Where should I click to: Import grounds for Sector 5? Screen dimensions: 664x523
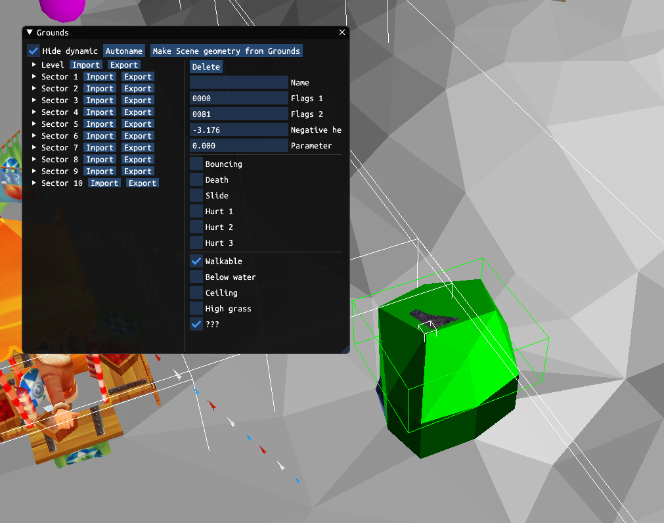pos(100,124)
